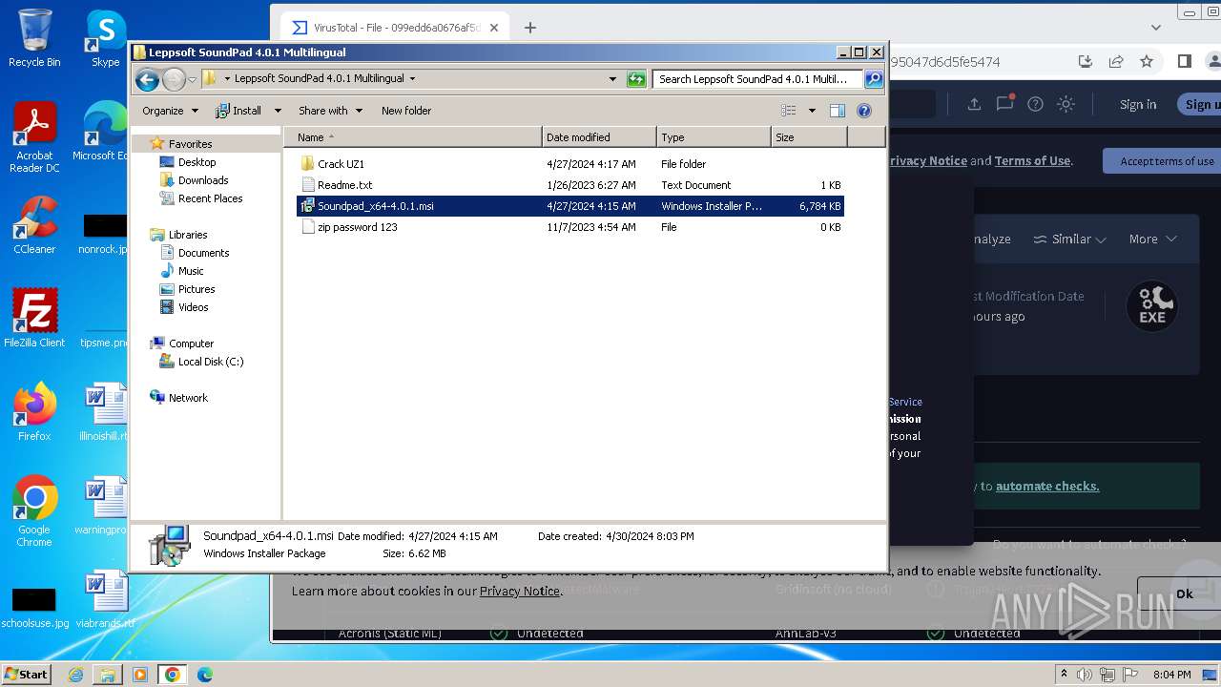This screenshot has width=1221, height=687.
Task: Click the Chrome install/download page icon
Action: coord(1086,61)
